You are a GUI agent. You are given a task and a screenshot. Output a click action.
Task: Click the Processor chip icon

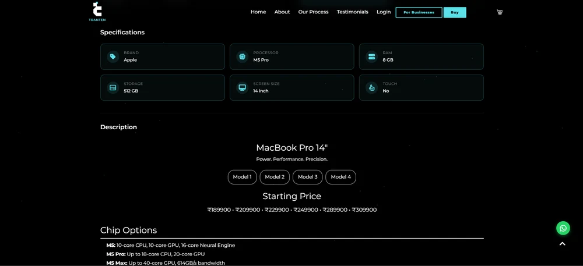[x=243, y=56]
